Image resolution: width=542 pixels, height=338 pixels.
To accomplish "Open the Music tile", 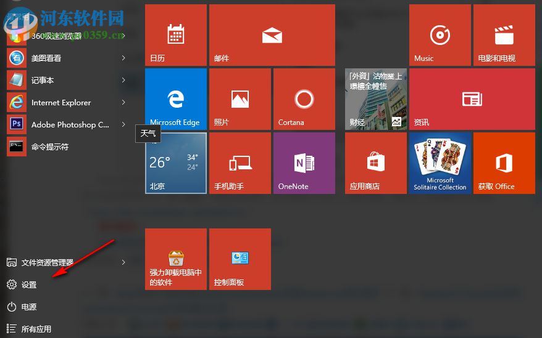I will point(440,35).
